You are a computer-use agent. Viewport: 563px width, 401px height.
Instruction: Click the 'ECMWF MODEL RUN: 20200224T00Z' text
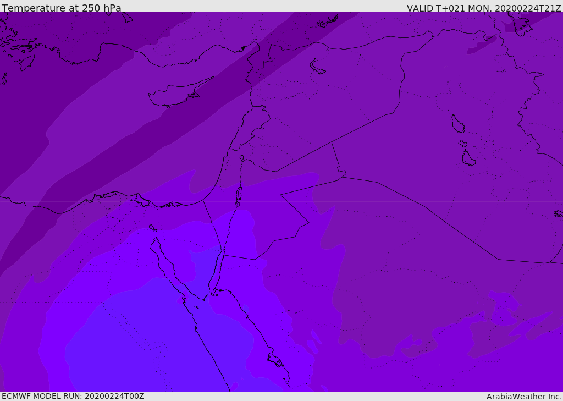(73, 397)
